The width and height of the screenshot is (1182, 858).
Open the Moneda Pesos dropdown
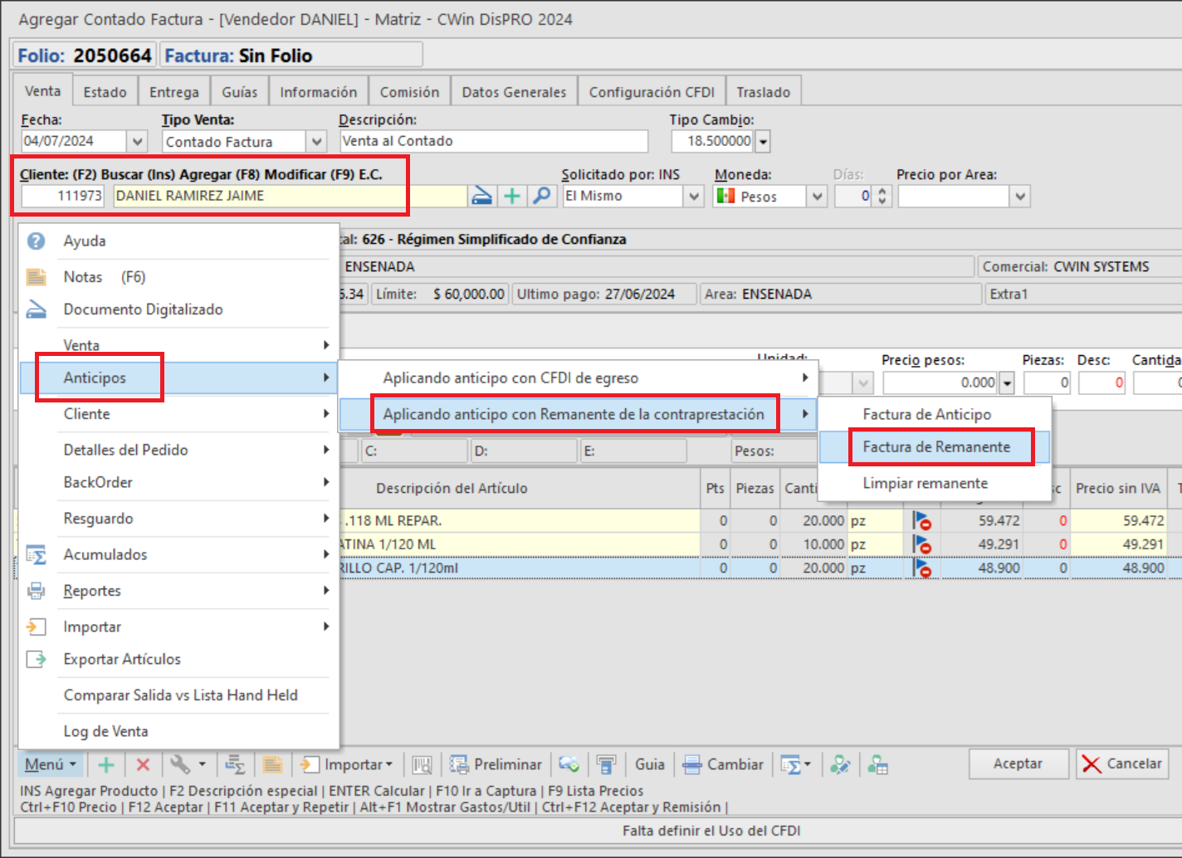818,197
